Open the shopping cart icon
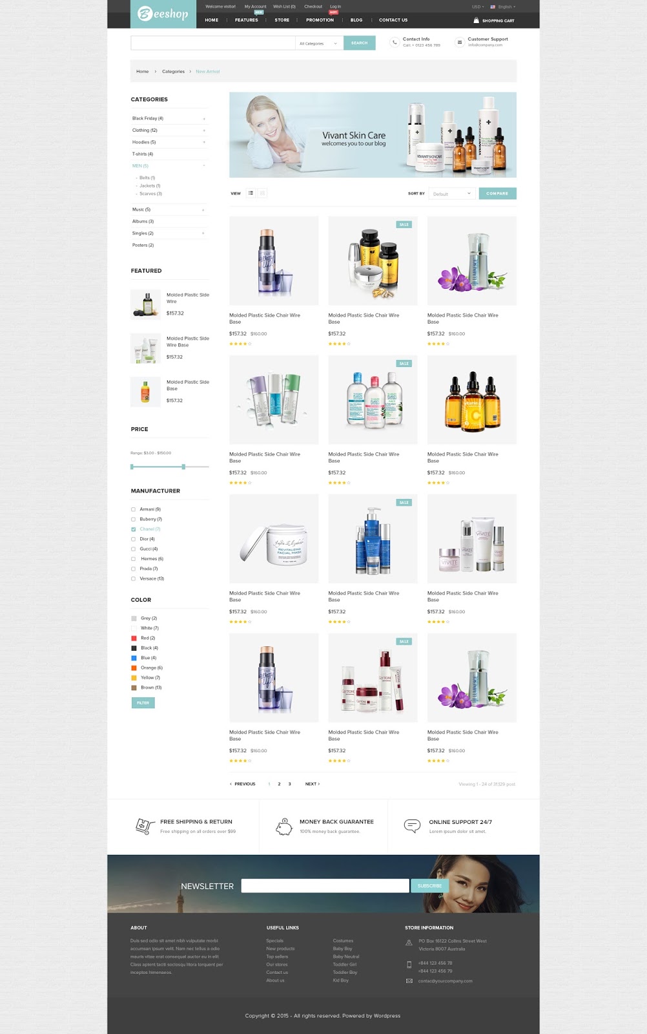This screenshot has height=1034, width=647. (x=477, y=21)
